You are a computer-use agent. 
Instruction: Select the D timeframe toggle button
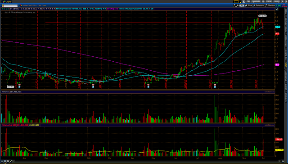click(242, 5)
